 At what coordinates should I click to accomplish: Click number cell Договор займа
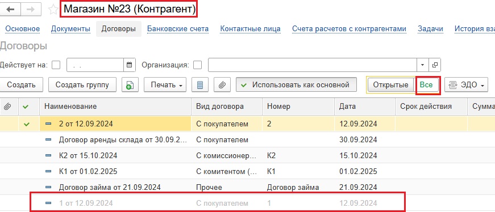pyautogui.click(x=298, y=188)
